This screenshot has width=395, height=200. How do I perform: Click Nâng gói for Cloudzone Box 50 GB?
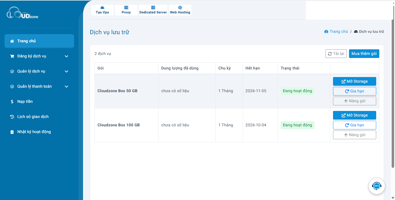pos(355,101)
